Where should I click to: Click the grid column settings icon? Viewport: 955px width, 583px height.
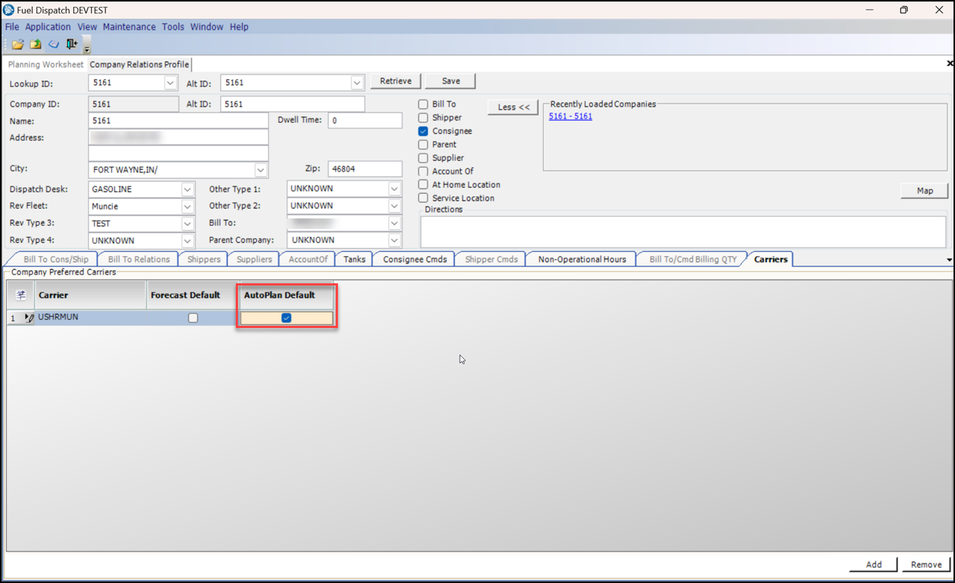21,295
